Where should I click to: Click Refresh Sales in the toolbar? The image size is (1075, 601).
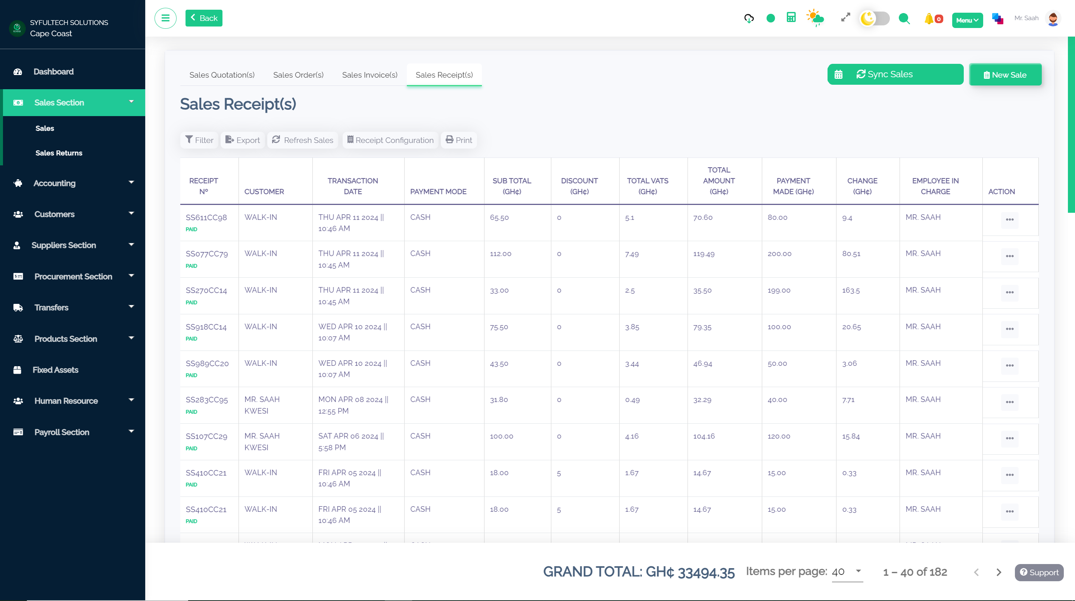[303, 140]
